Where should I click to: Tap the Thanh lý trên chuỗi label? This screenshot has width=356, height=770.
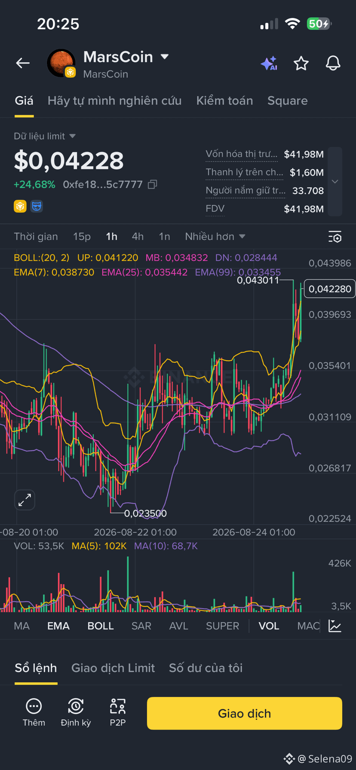coord(245,172)
